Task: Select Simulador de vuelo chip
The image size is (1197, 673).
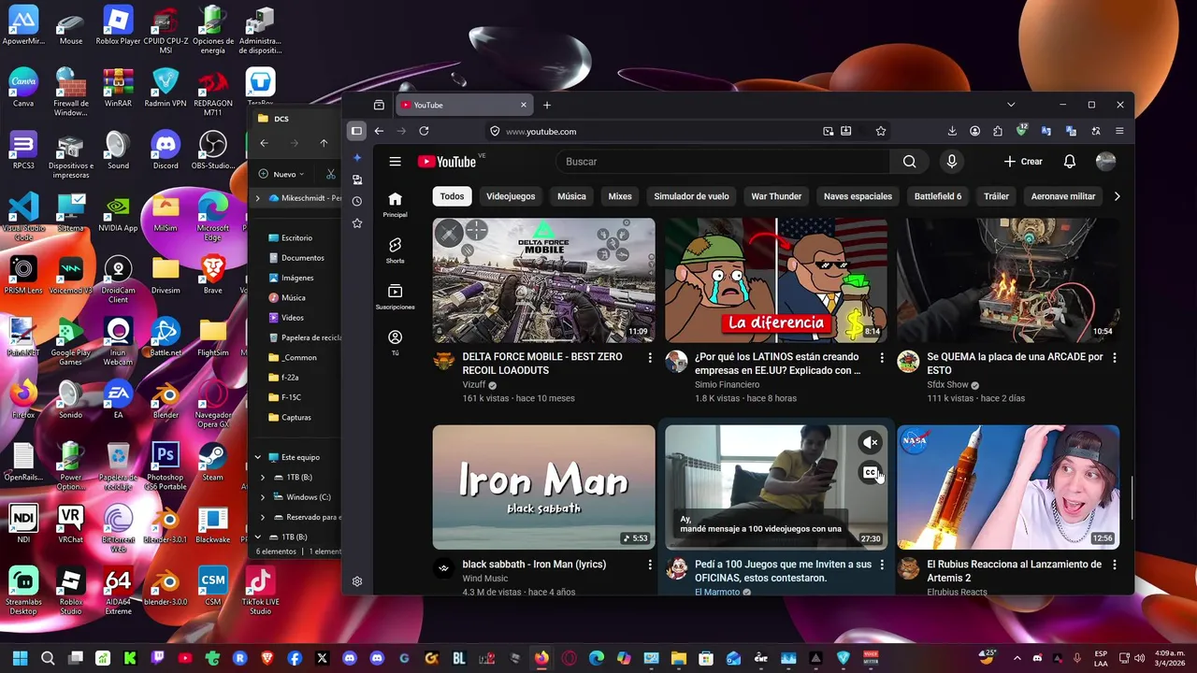Action: 691,196
